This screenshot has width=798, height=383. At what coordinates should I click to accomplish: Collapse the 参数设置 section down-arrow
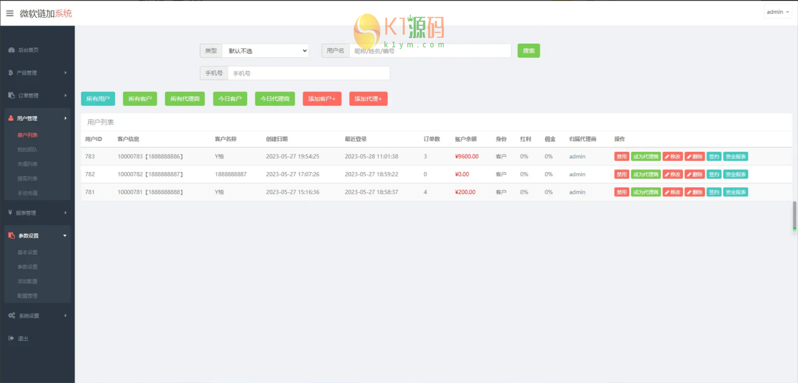click(x=65, y=236)
